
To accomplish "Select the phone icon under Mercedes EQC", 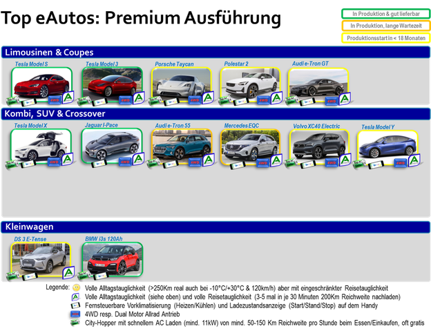I will pos(238,166).
